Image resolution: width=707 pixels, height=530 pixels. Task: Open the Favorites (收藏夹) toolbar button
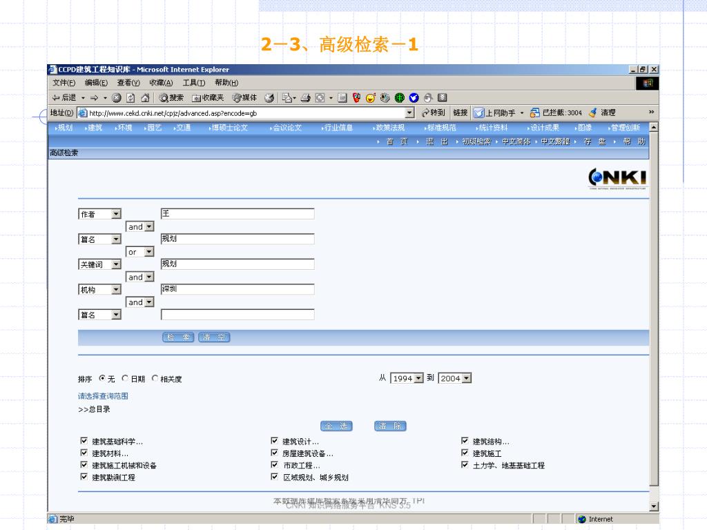[x=208, y=98]
